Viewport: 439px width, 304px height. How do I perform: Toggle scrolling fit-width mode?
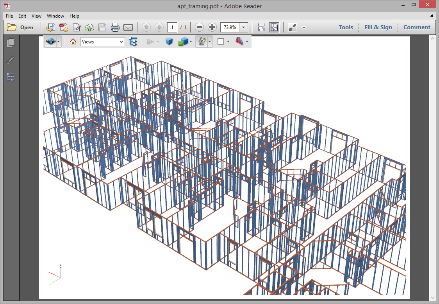coord(261,27)
